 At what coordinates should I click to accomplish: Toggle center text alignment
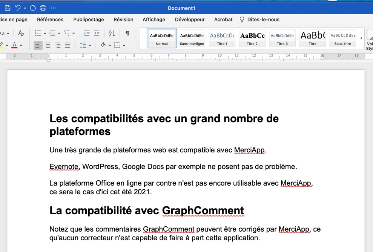48,45
